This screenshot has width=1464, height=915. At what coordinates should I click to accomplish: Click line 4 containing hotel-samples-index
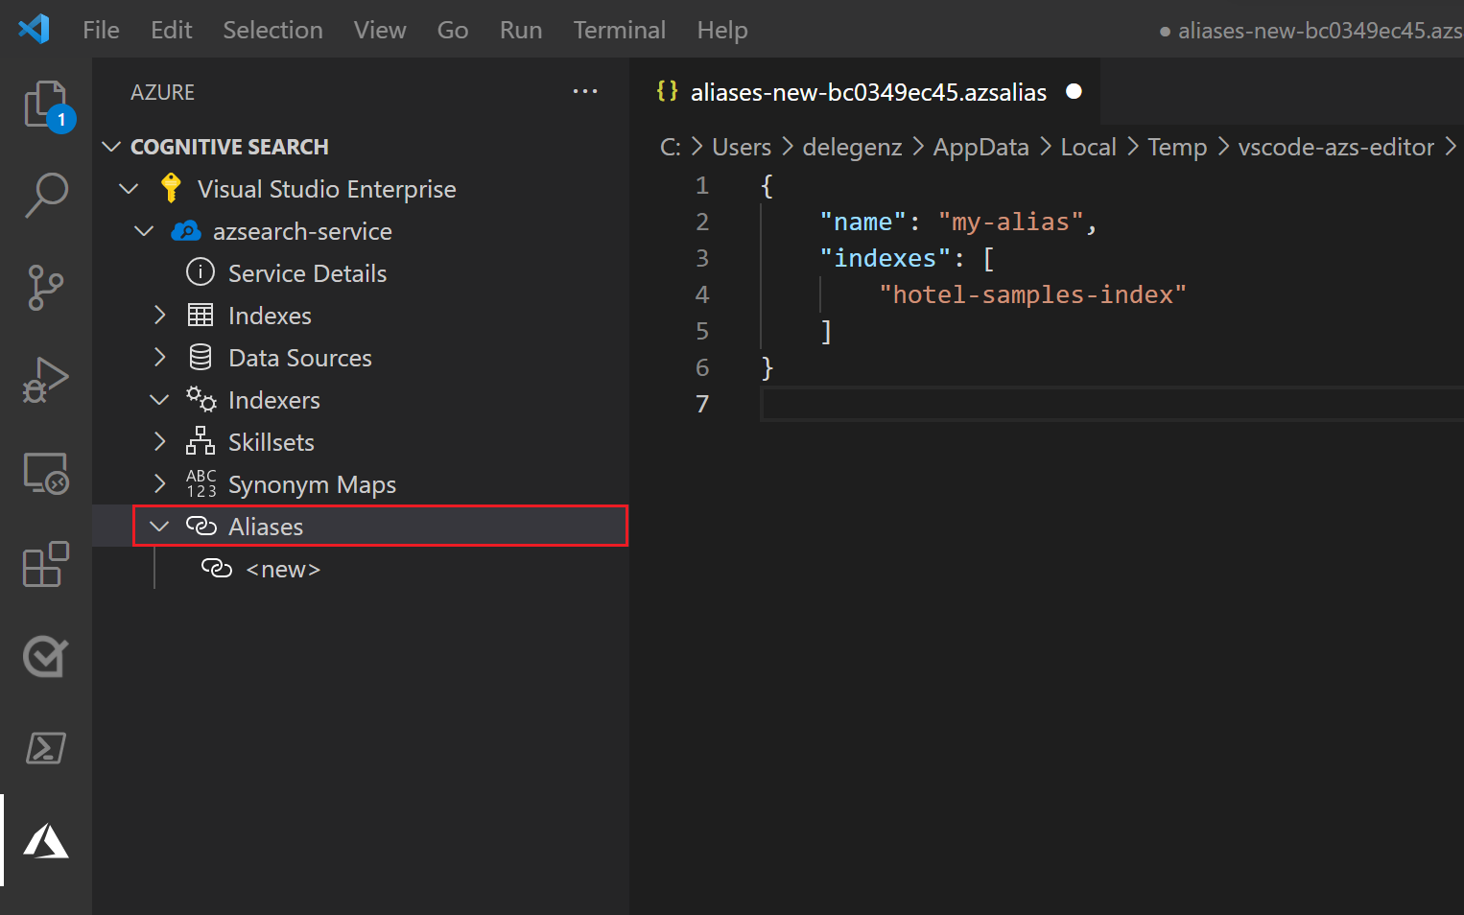click(x=1033, y=294)
